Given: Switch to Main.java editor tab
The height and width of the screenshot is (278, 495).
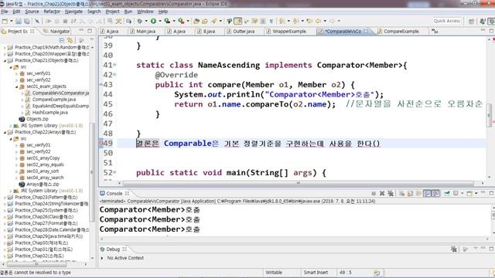Looking at the screenshot, I should tap(142, 31).
